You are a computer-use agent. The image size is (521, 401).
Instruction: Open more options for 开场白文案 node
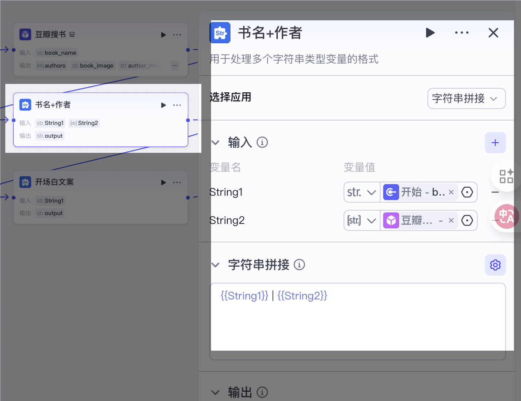(177, 182)
